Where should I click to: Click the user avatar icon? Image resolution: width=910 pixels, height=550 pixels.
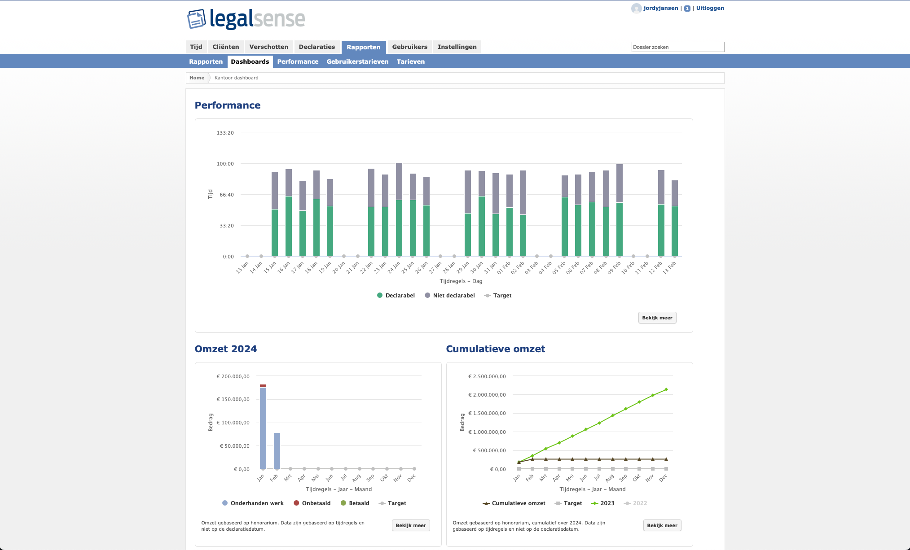[636, 9]
